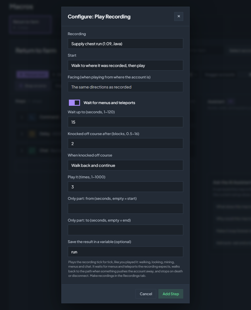The width and height of the screenshot is (251, 310).
Task: Click the 'Recording' field label
Action: [x=77, y=34]
